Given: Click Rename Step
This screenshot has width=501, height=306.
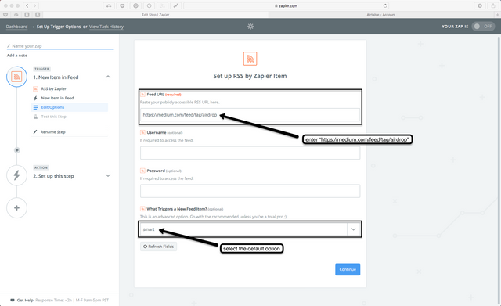Looking at the screenshot, I should (x=52, y=132).
